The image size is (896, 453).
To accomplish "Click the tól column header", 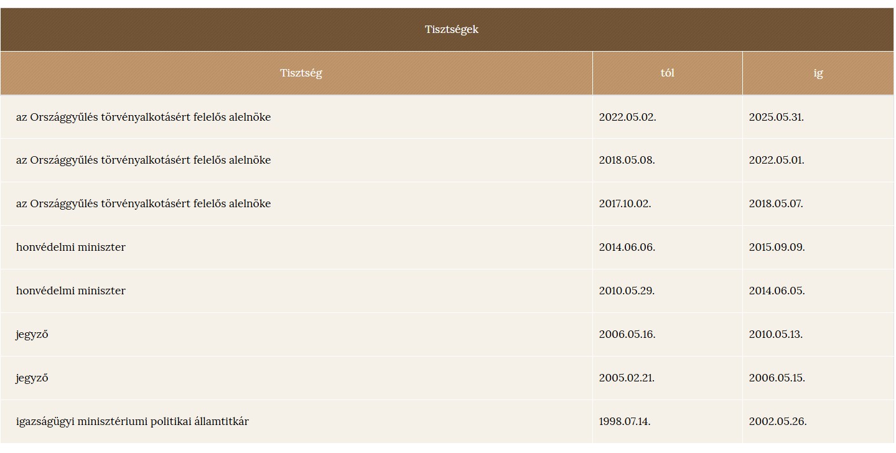I will [x=668, y=73].
